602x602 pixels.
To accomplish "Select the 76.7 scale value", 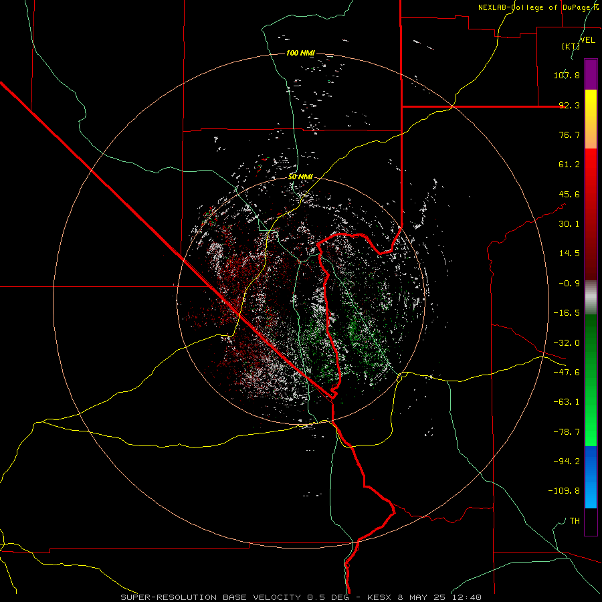I will coord(569,134).
